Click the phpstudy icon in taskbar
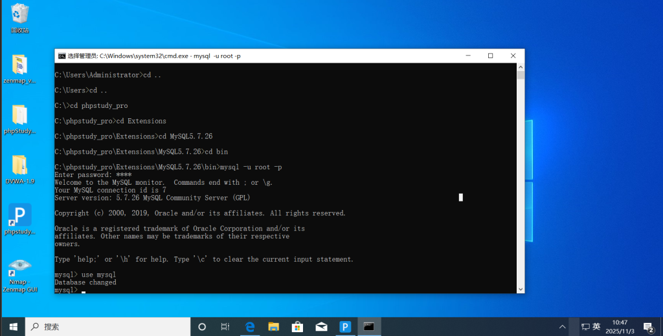This screenshot has width=663, height=336. 345,326
